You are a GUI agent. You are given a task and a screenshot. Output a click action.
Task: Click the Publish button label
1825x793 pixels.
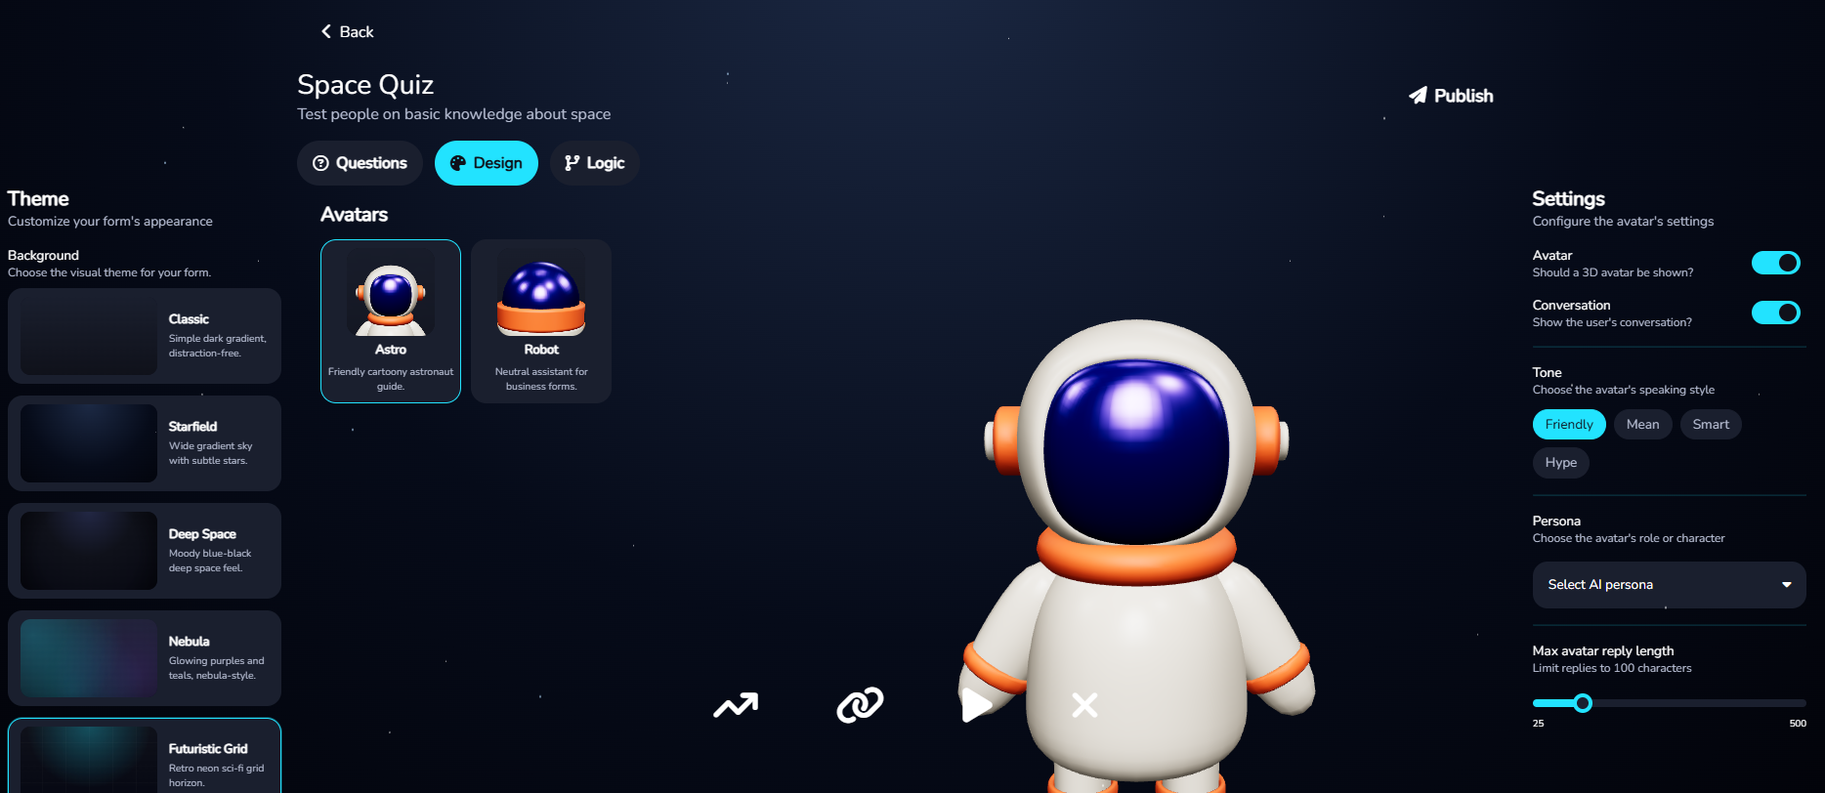tap(1464, 96)
